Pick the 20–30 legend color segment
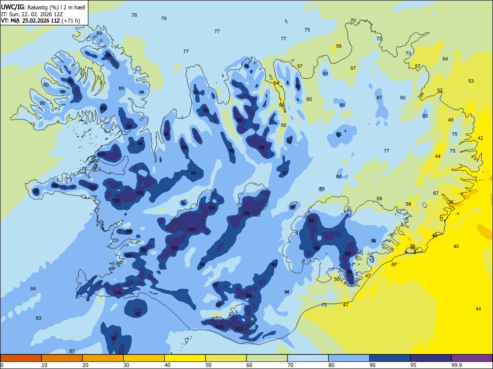This screenshot has height=369, width=493. point(103,358)
